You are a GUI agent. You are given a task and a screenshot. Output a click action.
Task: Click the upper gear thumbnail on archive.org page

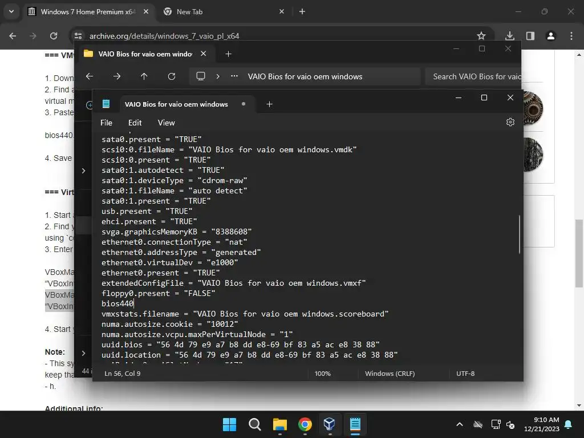click(x=533, y=108)
